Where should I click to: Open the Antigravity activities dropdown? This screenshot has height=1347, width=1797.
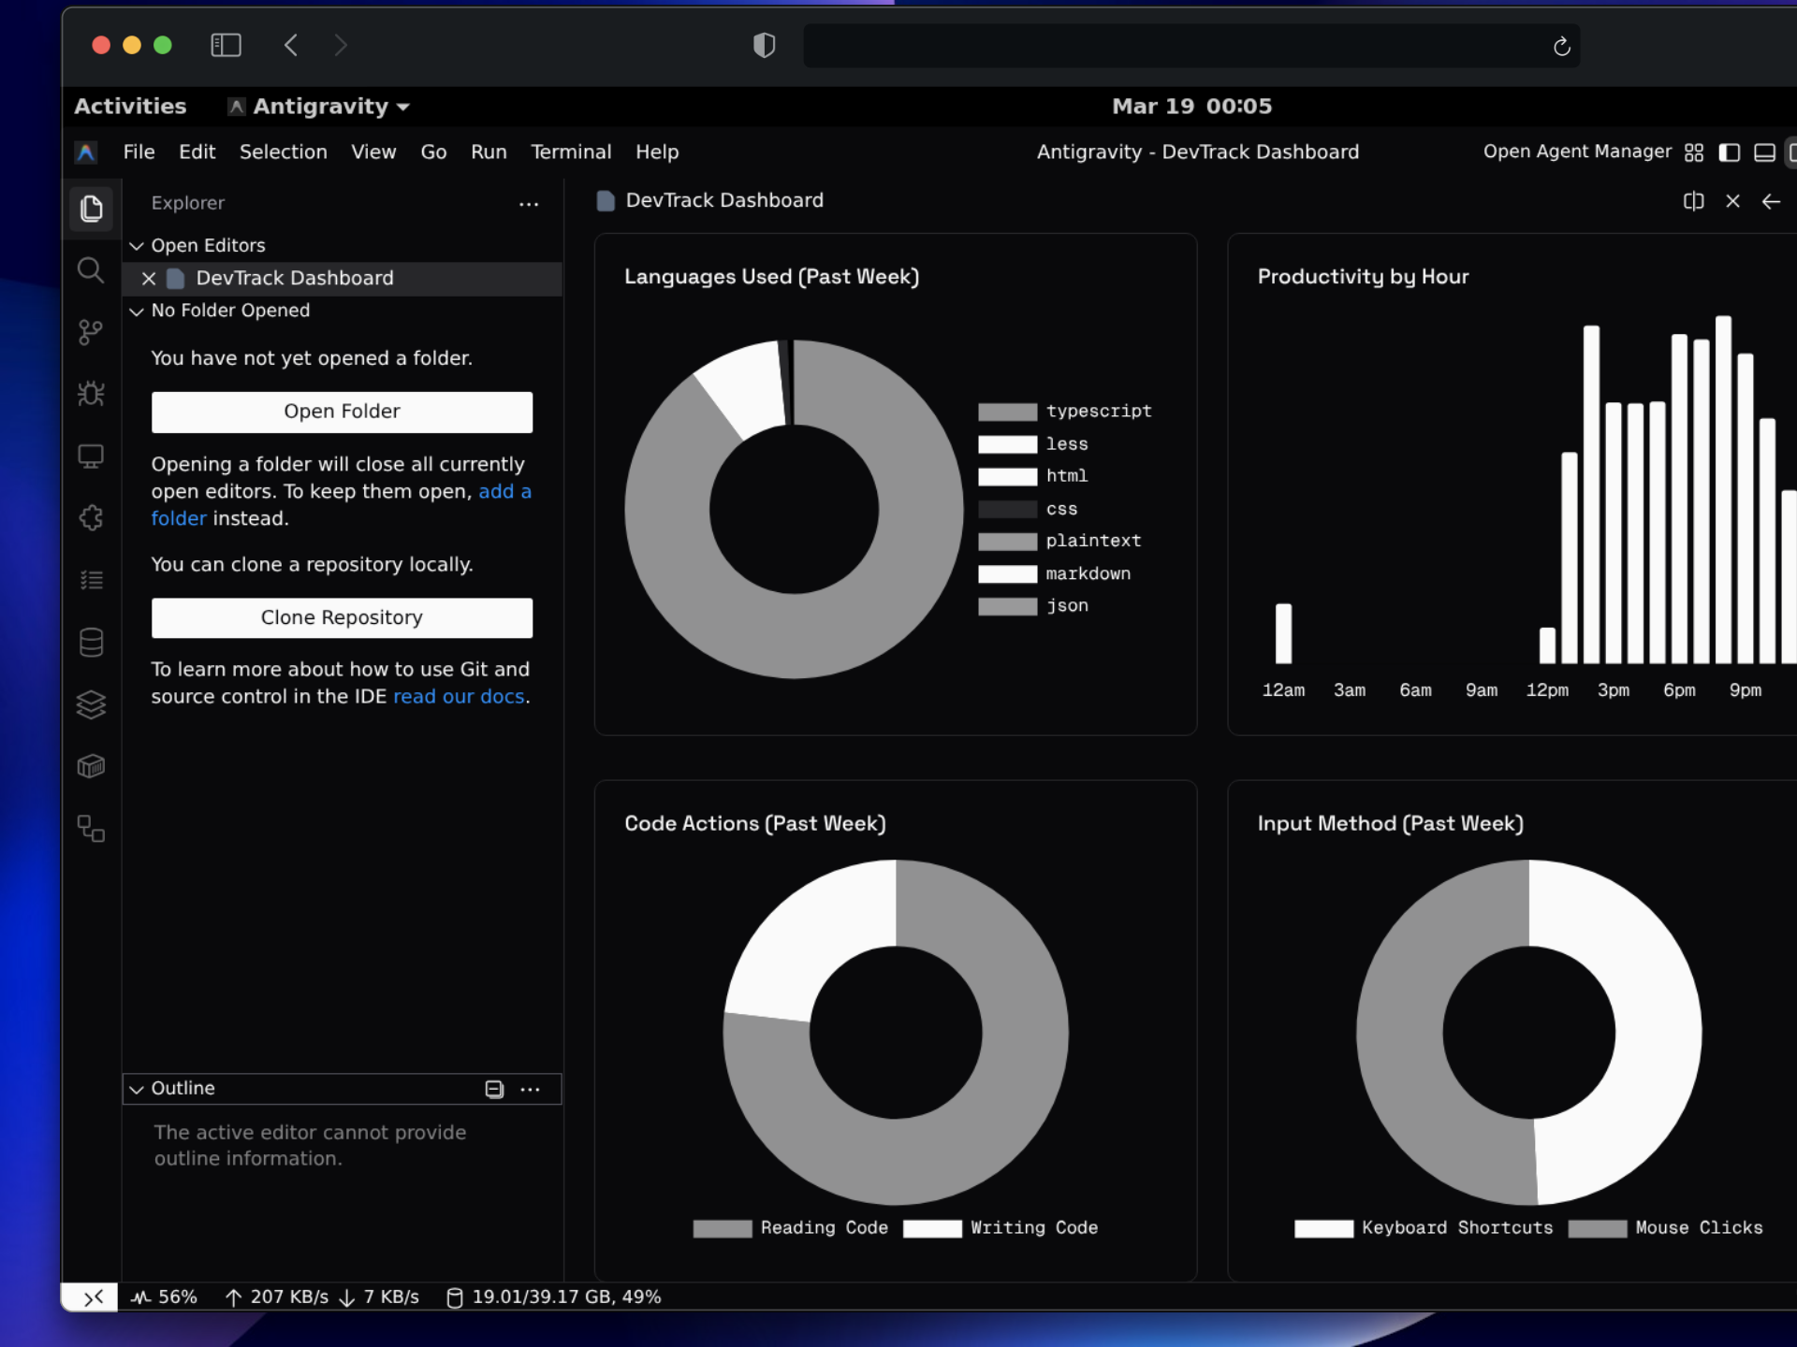click(318, 106)
